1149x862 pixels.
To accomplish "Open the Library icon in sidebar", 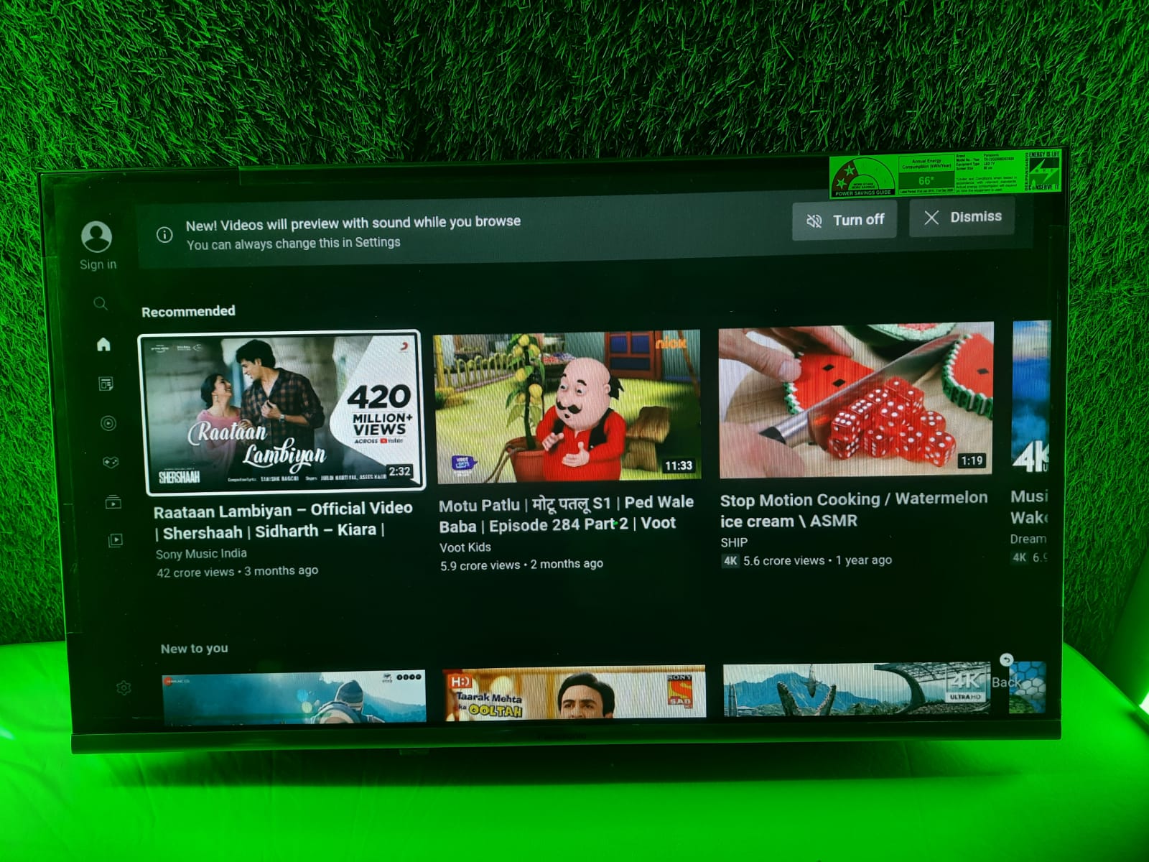I will pyautogui.click(x=115, y=540).
